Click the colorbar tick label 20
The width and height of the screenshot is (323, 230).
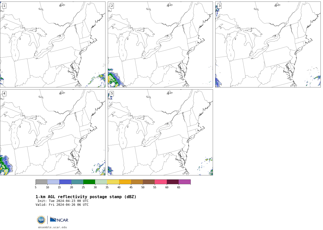tap(71, 187)
